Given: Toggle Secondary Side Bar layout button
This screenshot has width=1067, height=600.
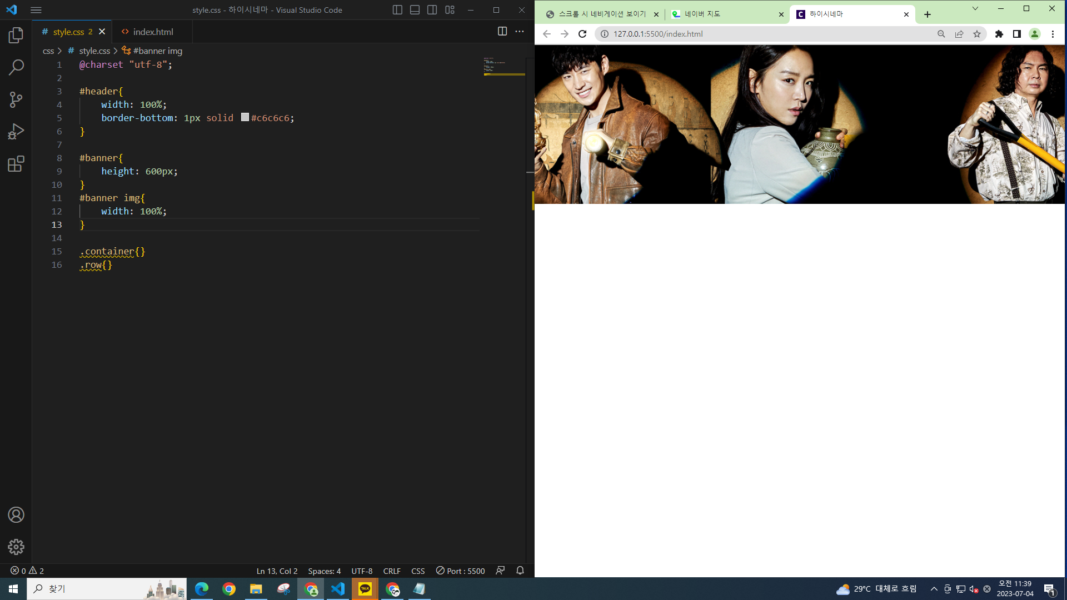Looking at the screenshot, I should 432,10.
